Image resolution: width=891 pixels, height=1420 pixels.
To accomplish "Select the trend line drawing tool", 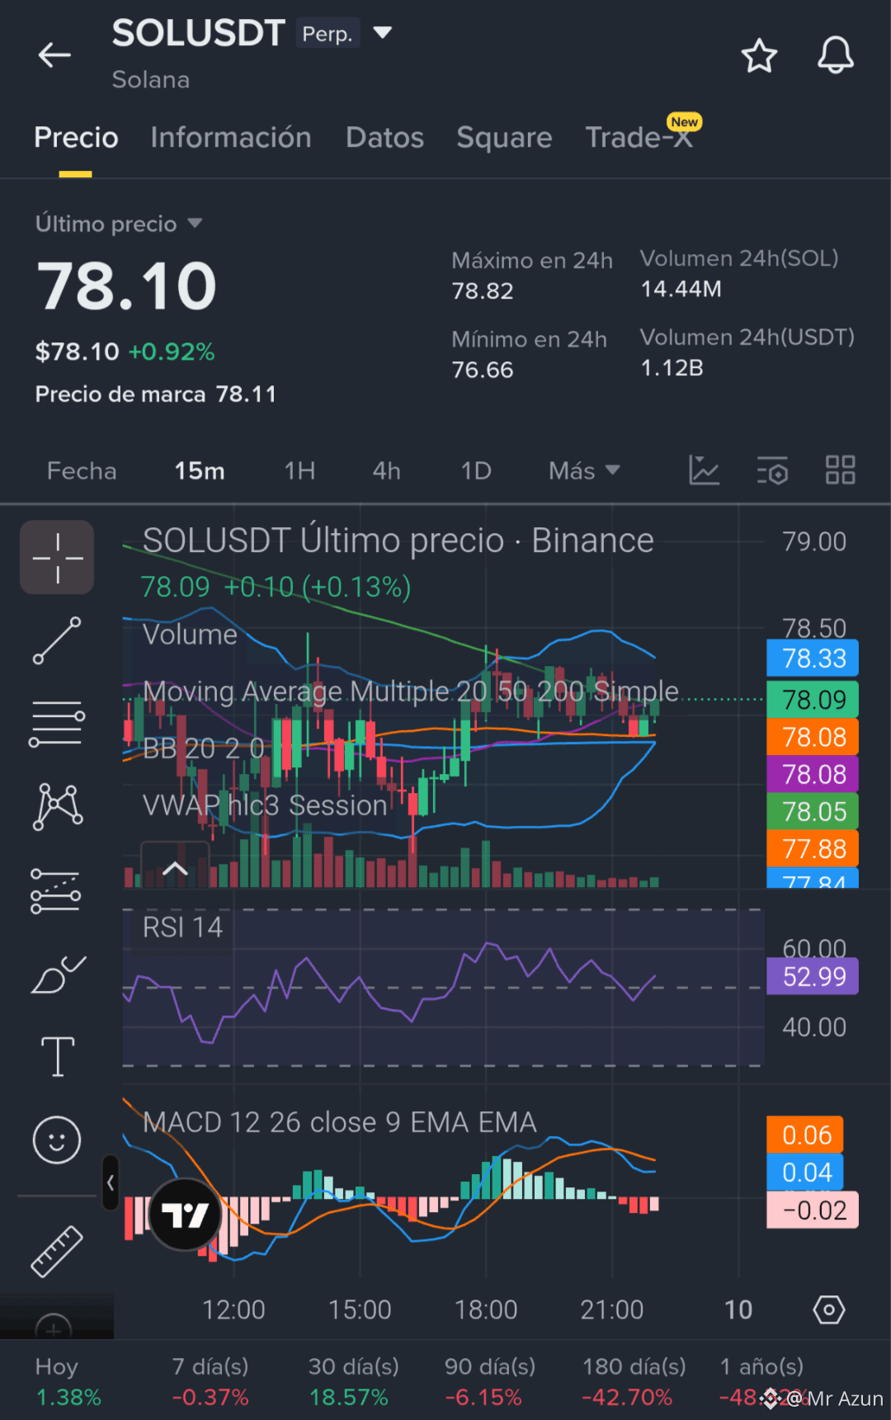I will click(x=57, y=640).
